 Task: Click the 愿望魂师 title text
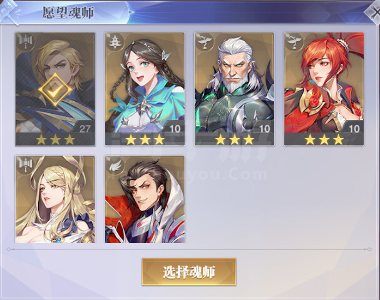point(68,13)
